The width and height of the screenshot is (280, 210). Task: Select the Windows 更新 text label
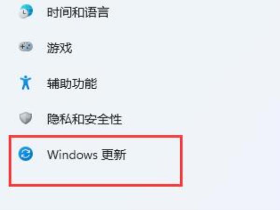pos(87,154)
